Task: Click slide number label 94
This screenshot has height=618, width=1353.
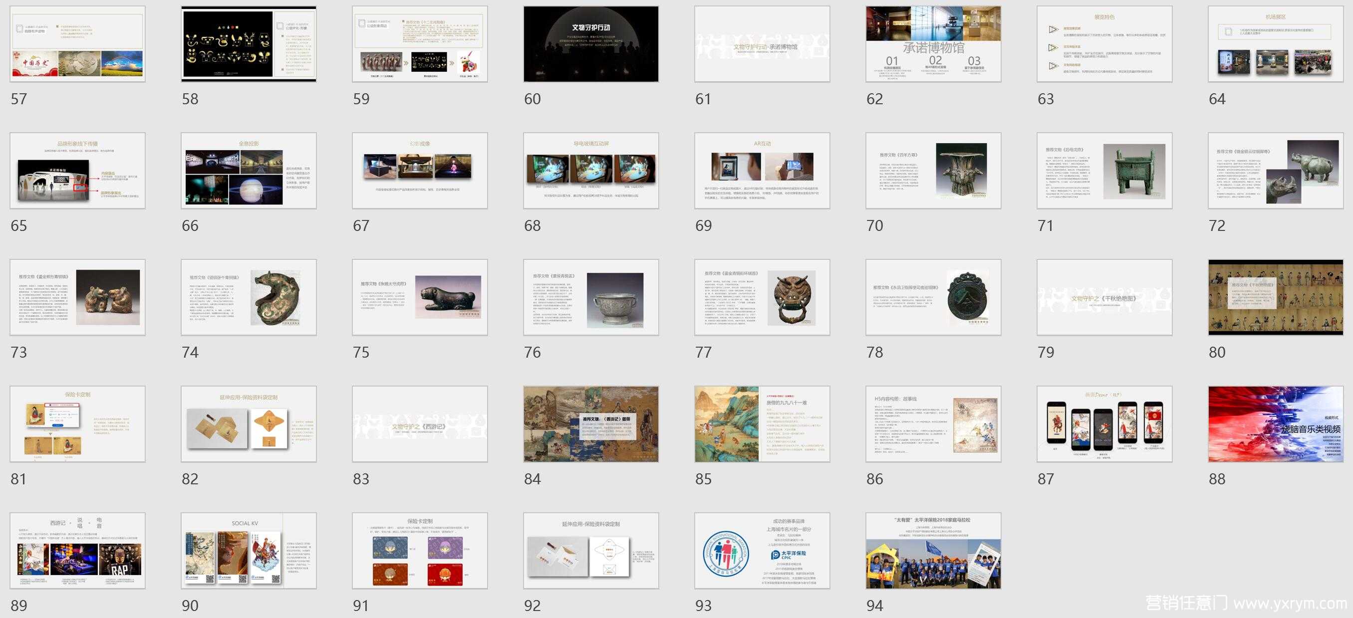Action: tap(875, 606)
